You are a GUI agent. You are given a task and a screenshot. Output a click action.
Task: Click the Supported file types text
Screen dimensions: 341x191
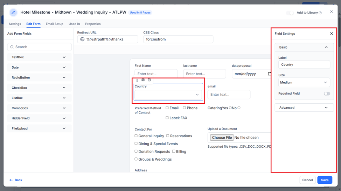point(239,147)
